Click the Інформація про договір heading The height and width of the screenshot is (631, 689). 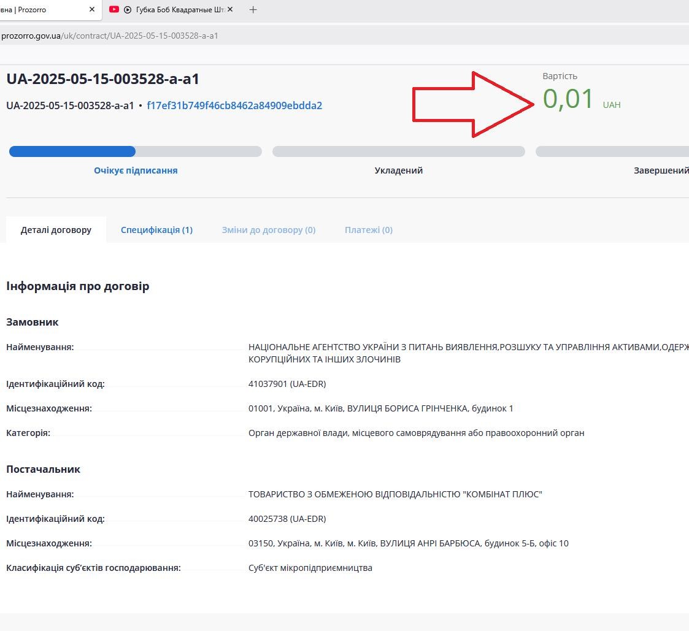(78, 286)
